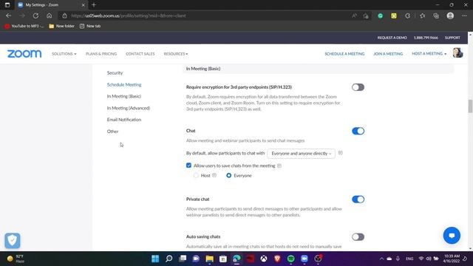473x266 pixels.
Task: Close the My Settings - Zoom tab
Action: 84,5
